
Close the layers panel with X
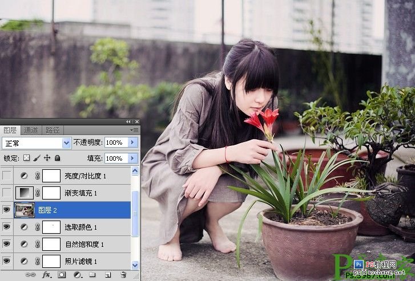pyautogui.click(x=137, y=121)
